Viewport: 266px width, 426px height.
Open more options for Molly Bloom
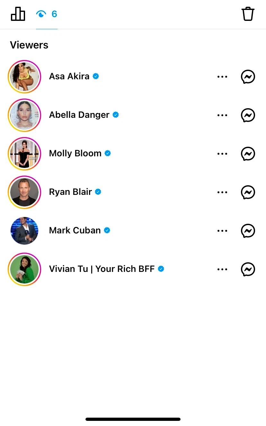pos(222,154)
